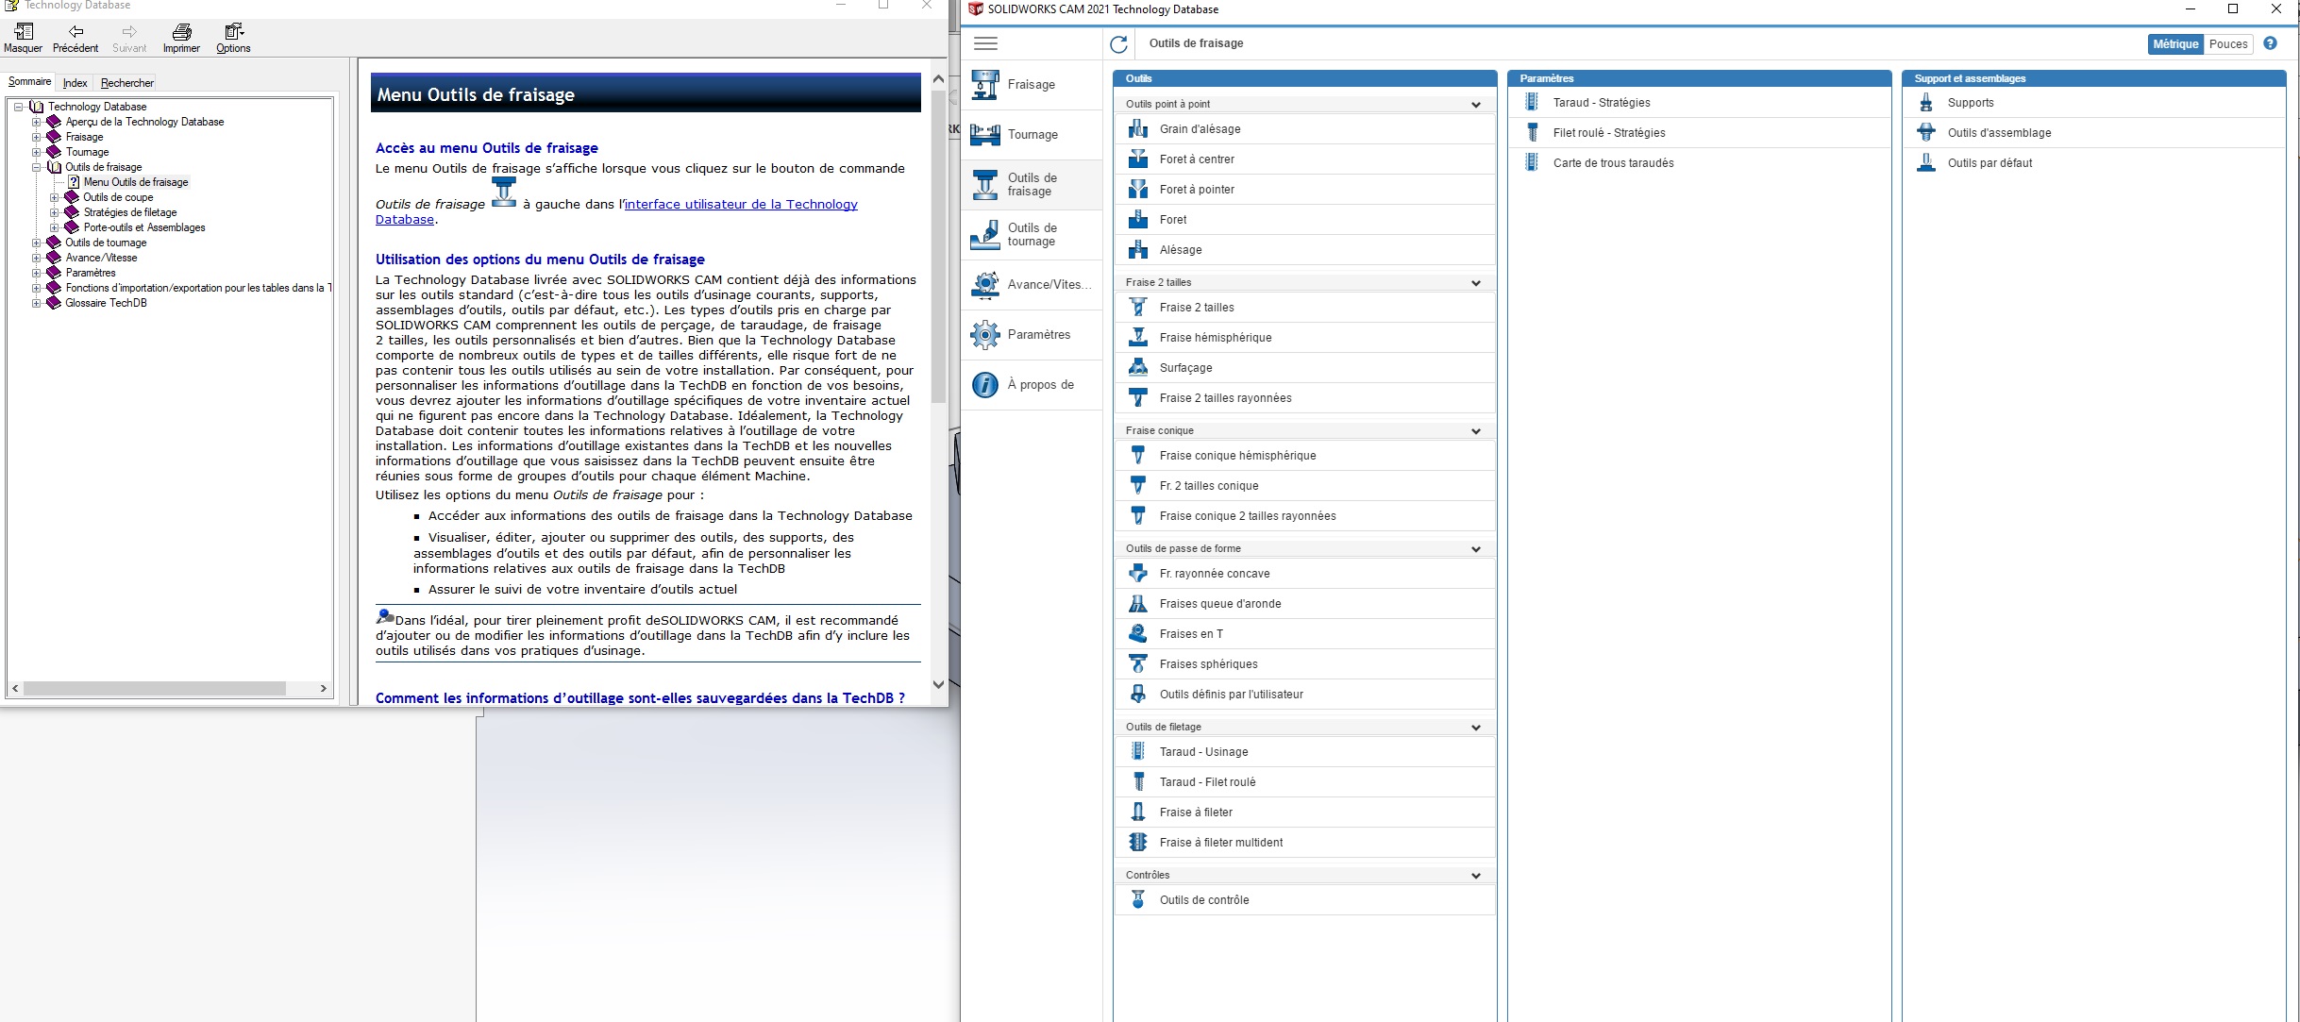This screenshot has height=1022, width=2300.
Task: Collapse the Fraise 2 tailles section
Action: tap(1476, 283)
